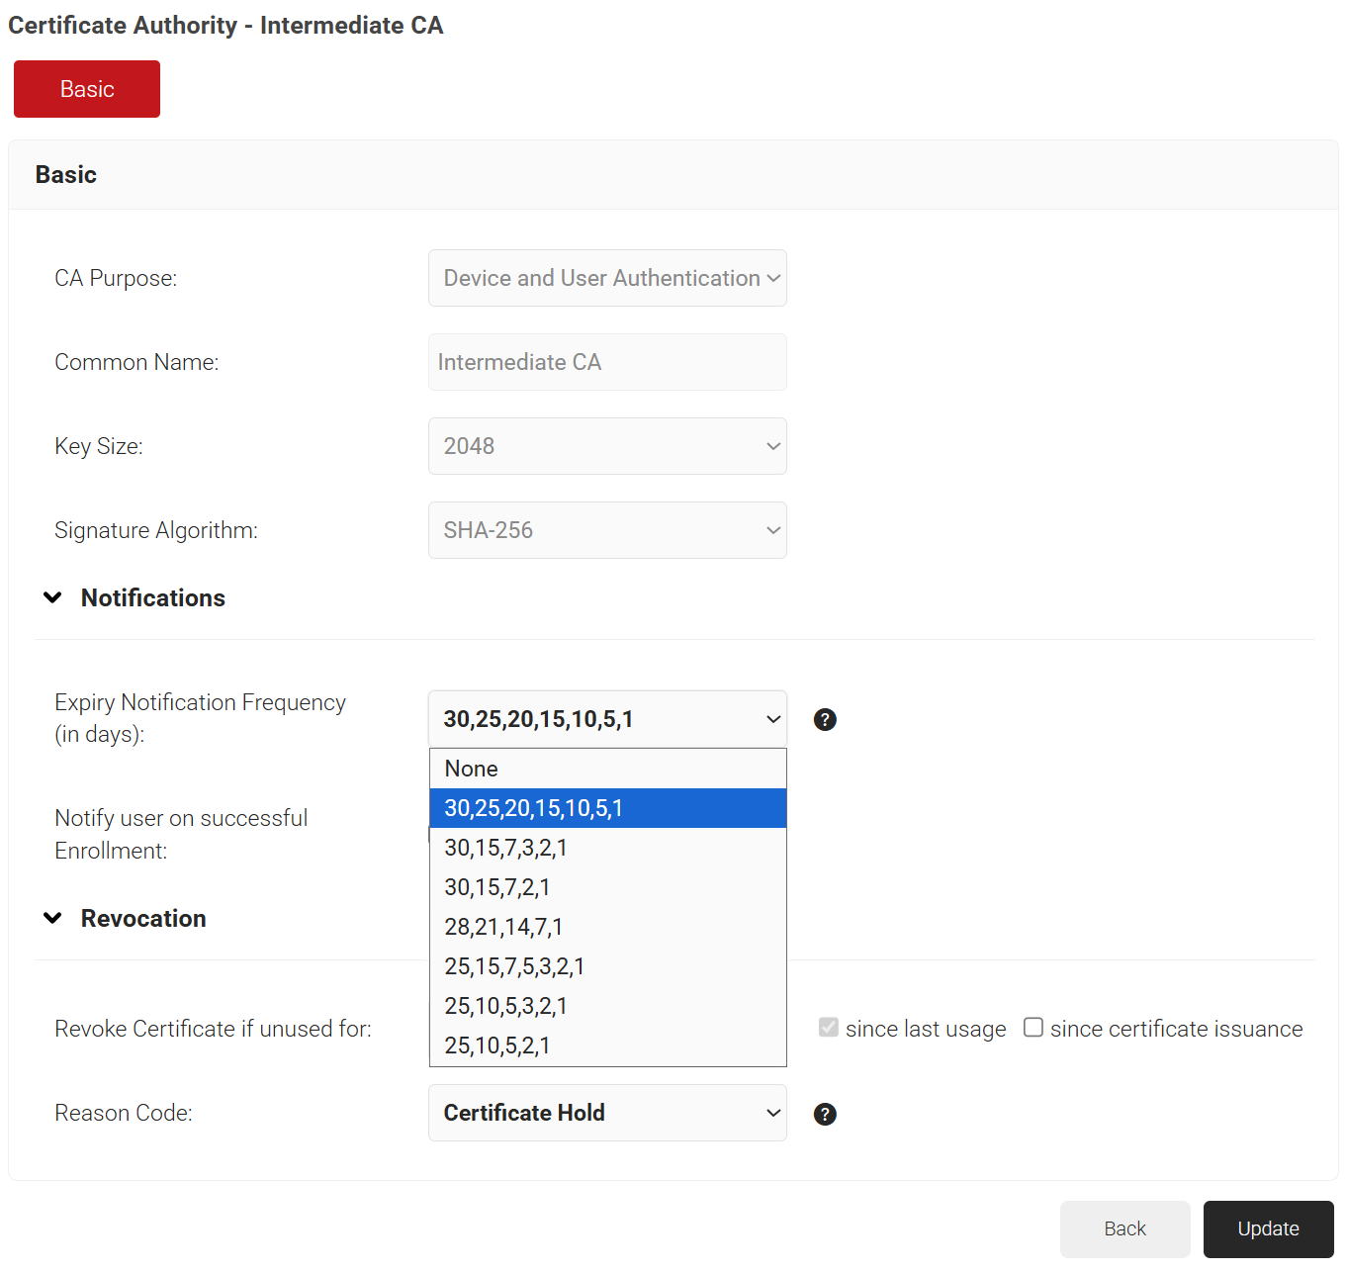Image resolution: width=1346 pixels, height=1272 pixels.
Task: Switch to the red Basic tab
Action: tap(87, 89)
